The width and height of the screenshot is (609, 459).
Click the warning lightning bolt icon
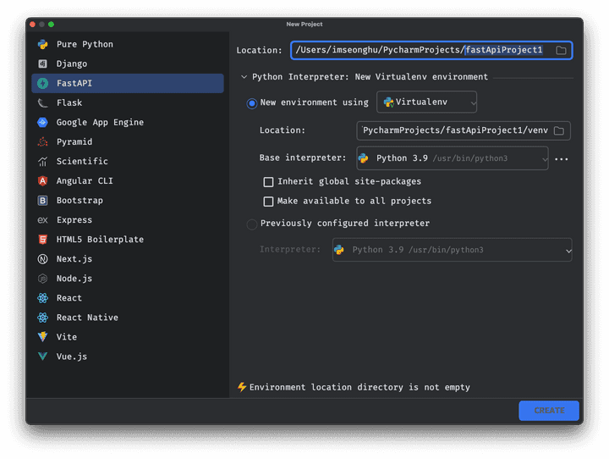(242, 387)
